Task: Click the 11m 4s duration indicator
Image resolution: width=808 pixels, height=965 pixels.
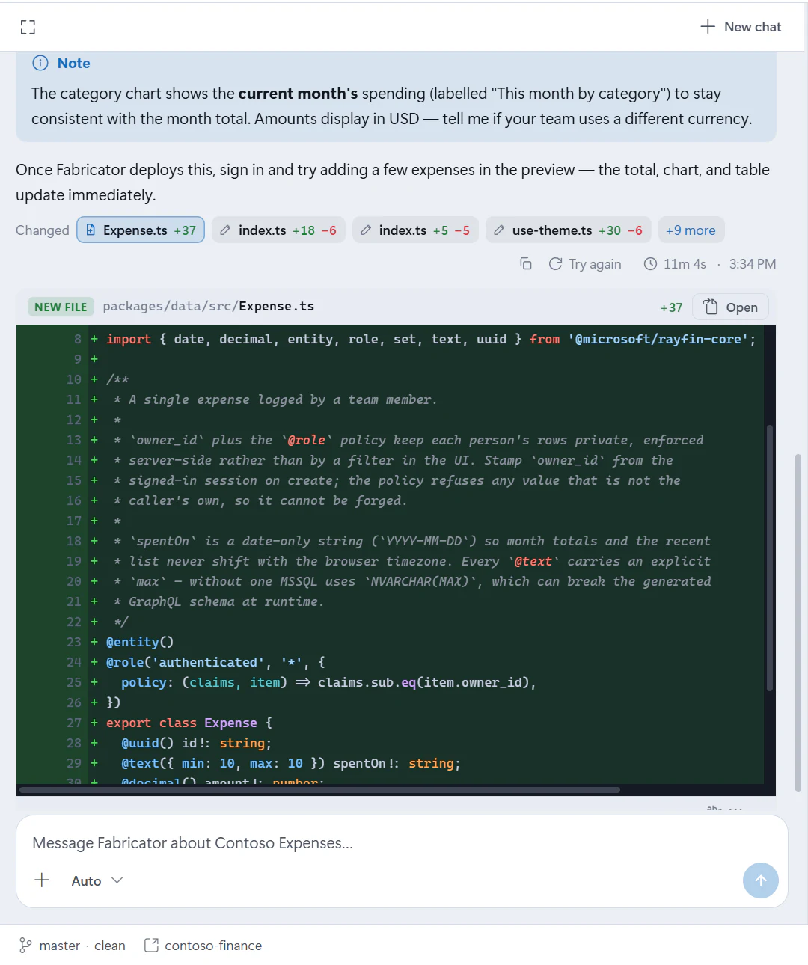Action: click(x=675, y=264)
